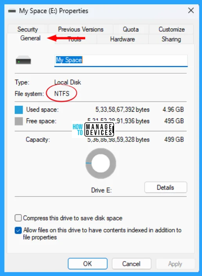Click the large disk drive icon
This screenshot has height=276, width=202.
[x=23, y=60]
